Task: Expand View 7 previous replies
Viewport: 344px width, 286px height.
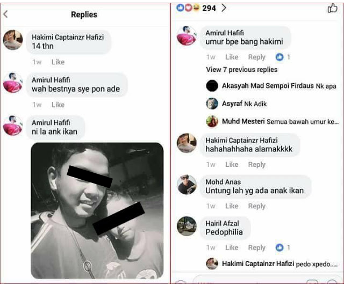Action: coord(242,70)
